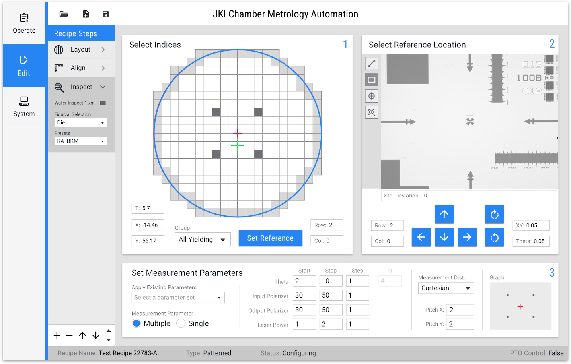Viewport: 571px width, 364px height.
Task: Select the crosshair target tool
Action: pos(372,96)
